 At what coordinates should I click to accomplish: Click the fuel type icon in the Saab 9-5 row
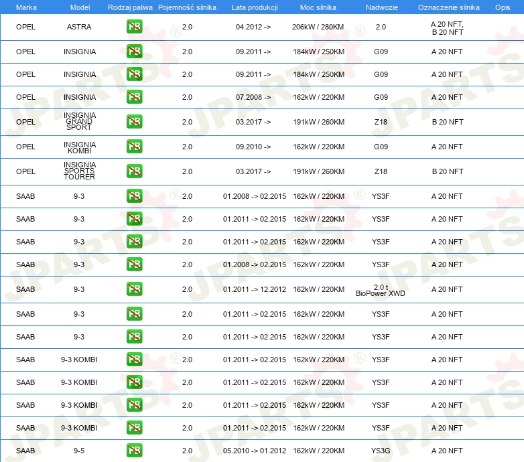(134, 451)
